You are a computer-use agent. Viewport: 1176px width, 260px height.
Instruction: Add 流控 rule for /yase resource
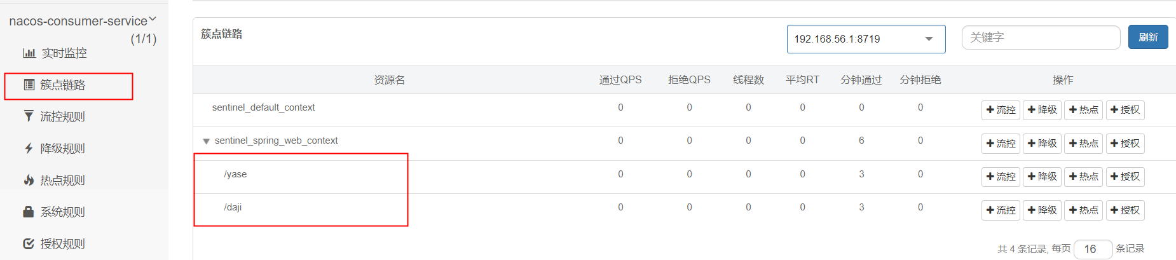1001,177
